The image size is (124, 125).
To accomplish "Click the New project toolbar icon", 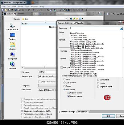I will pos(3,10).
